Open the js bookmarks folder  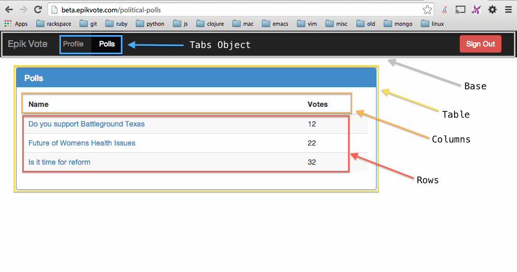[180, 24]
